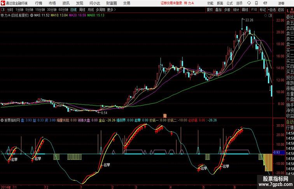Viewport: 294px width, 189px height.
Task: Click MA5: 11.52 label
Action: (42, 16)
